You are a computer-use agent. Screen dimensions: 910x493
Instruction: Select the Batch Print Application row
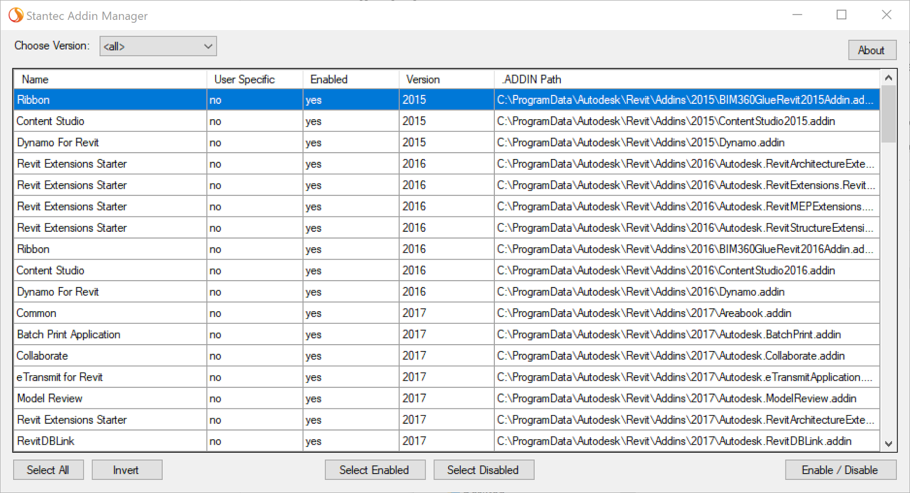coord(446,335)
